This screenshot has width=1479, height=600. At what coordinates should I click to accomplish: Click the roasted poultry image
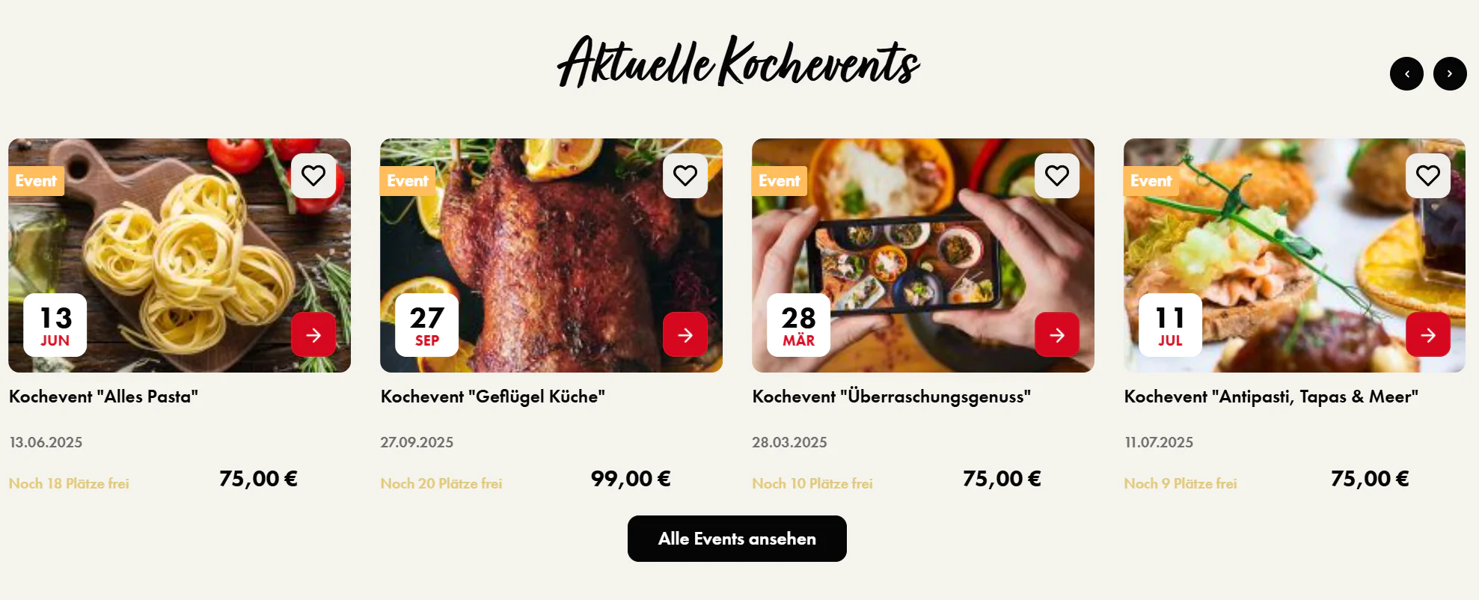[x=551, y=255]
